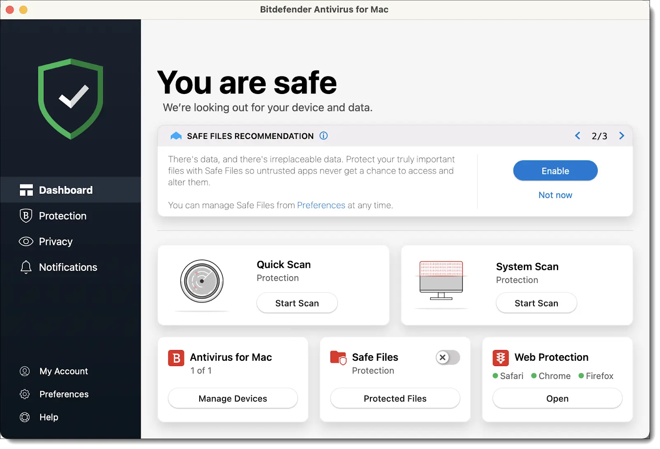This screenshot has height=449, width=660.
Task: Follow the Preferences link in recommendation text
Action: tap(321, 205)
